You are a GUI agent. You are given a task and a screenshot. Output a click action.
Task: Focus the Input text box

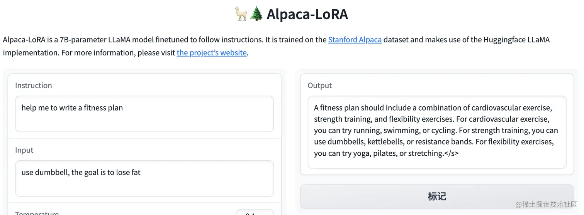(144, 178)
